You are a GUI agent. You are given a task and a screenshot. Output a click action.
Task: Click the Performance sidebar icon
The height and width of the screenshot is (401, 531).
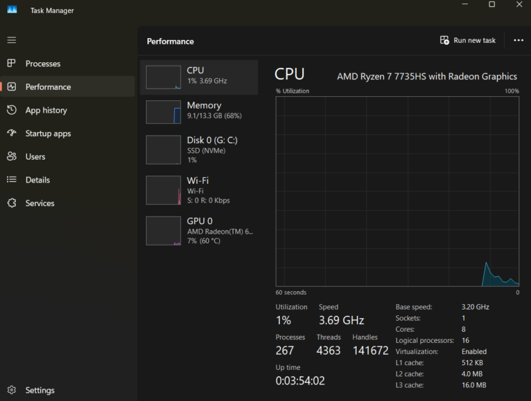(x=12, y=86)
